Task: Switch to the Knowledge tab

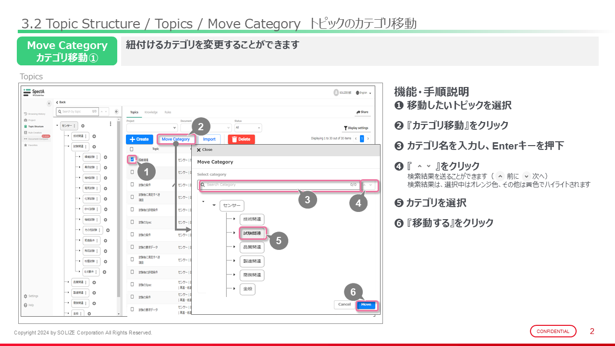Action: point(151,112)
